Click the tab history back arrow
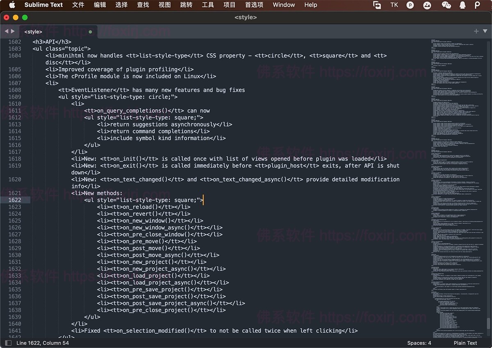 pyautogui.click(x=7, y=31)
